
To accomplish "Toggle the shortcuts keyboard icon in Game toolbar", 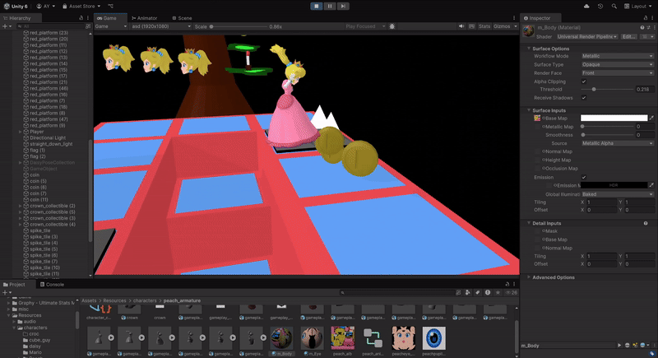I will [471, 26].
